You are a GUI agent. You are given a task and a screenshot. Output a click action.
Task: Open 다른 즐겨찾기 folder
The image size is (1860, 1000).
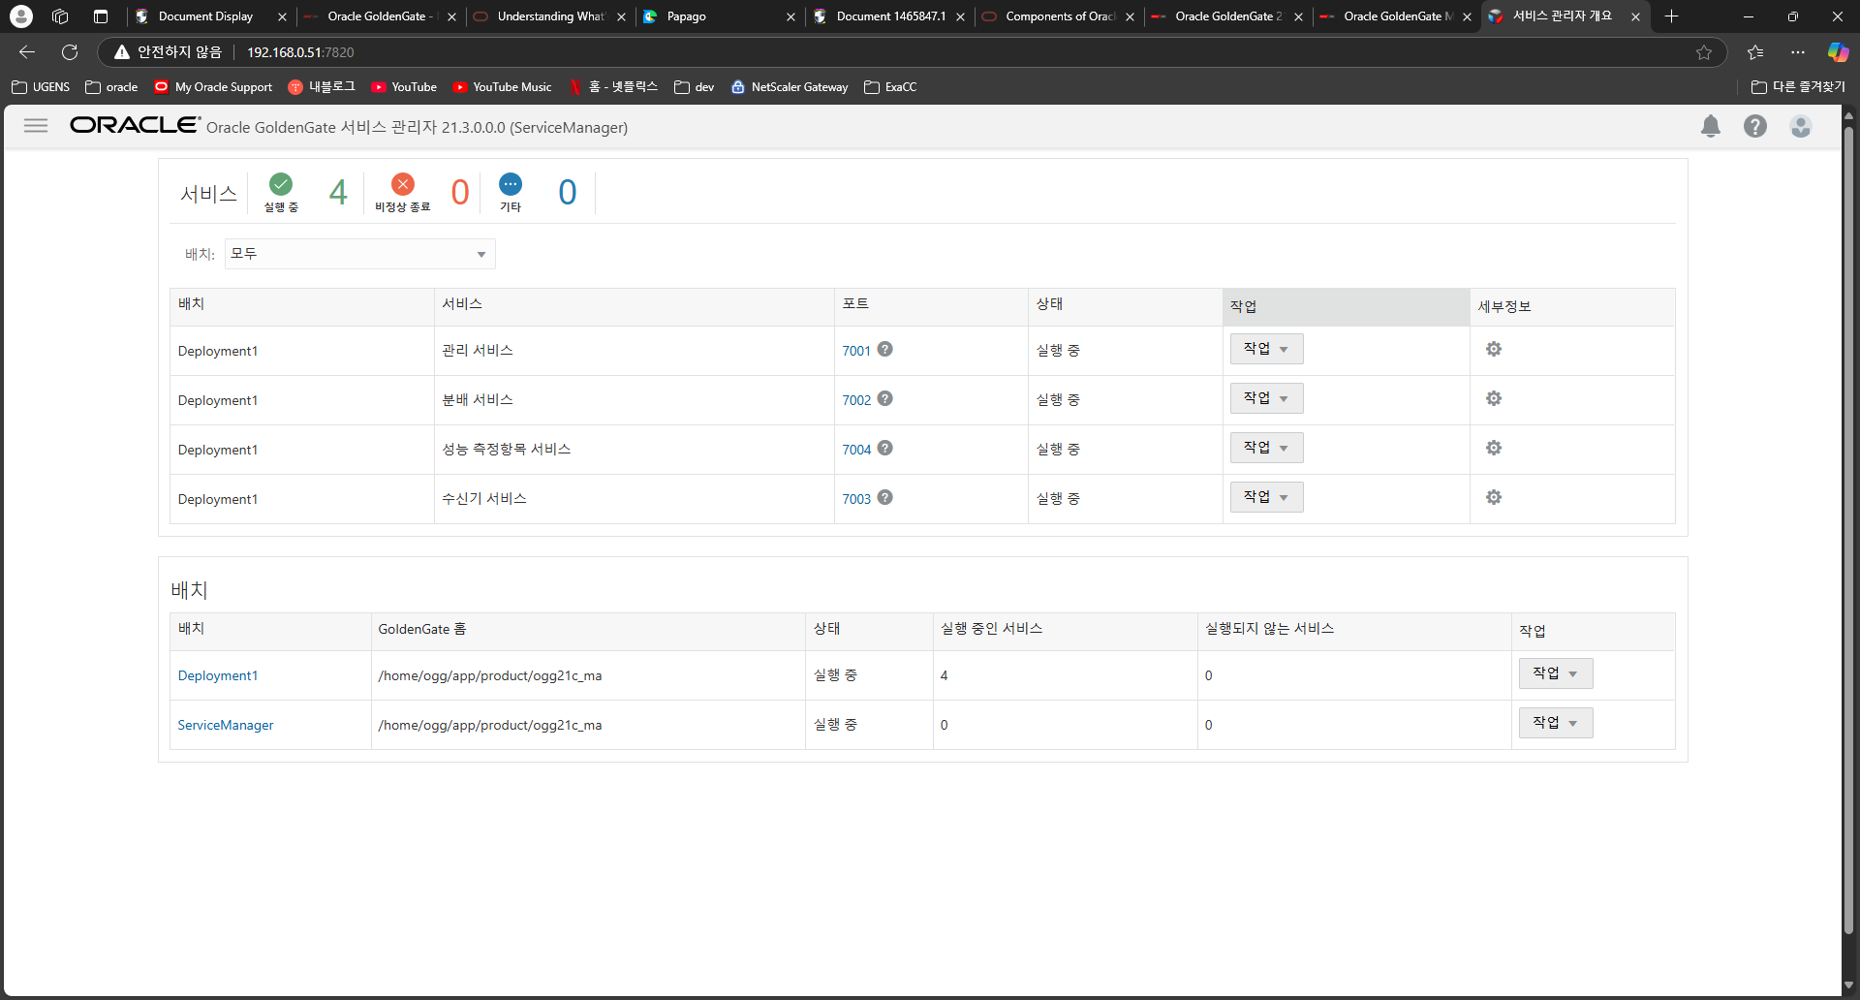[x=1798, y=87]
